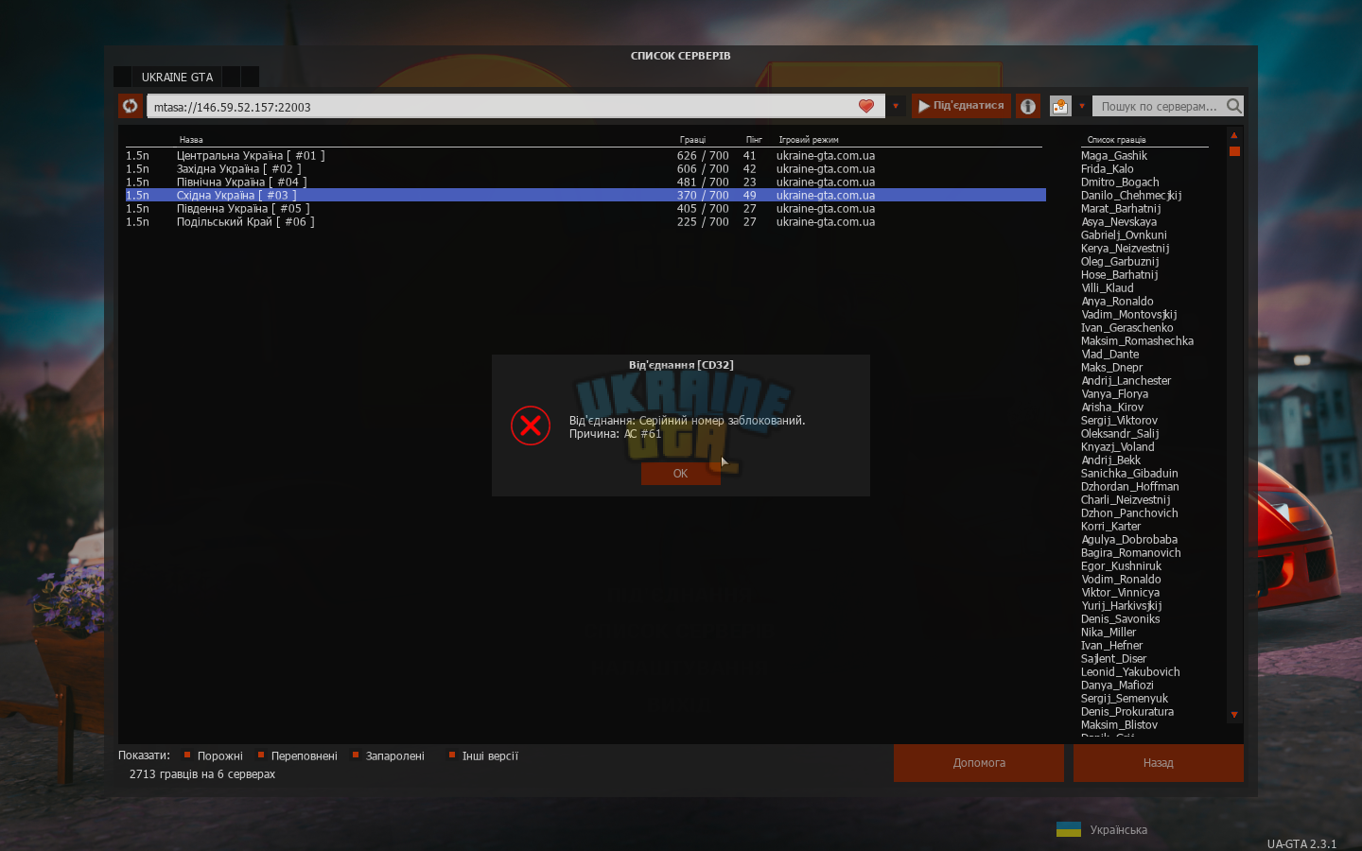
Task: Click the Під'єднатися connect button
Action: pos(961,106)
